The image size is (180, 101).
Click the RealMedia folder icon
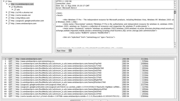coord(12,7)
